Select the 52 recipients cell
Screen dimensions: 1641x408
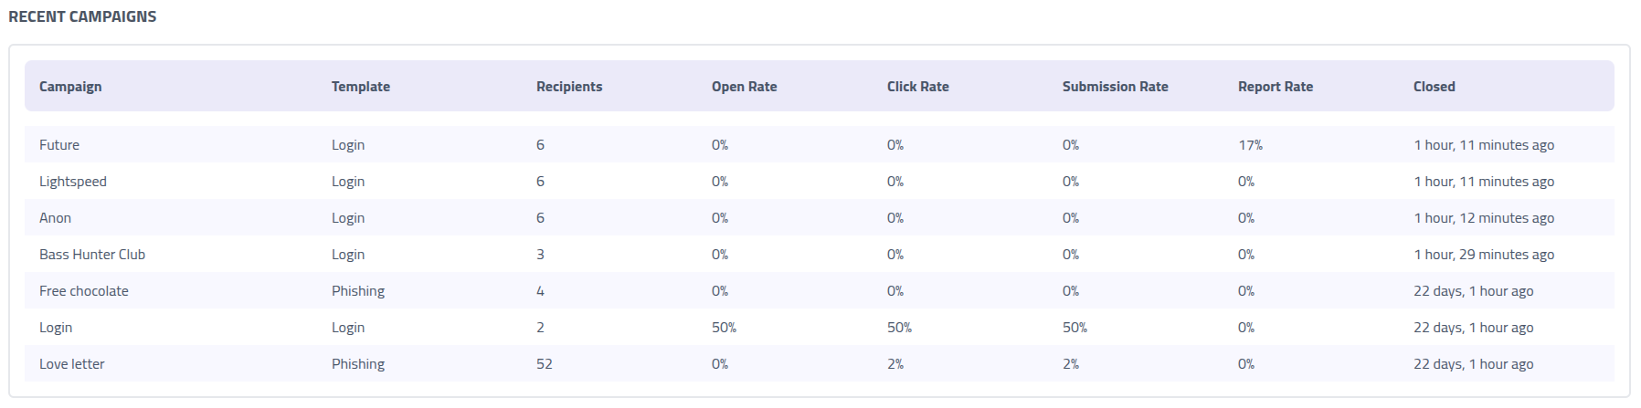click(x=545, y=364)
